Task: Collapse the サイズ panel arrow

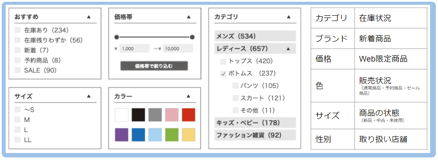Action: click(x=89, y=96)
